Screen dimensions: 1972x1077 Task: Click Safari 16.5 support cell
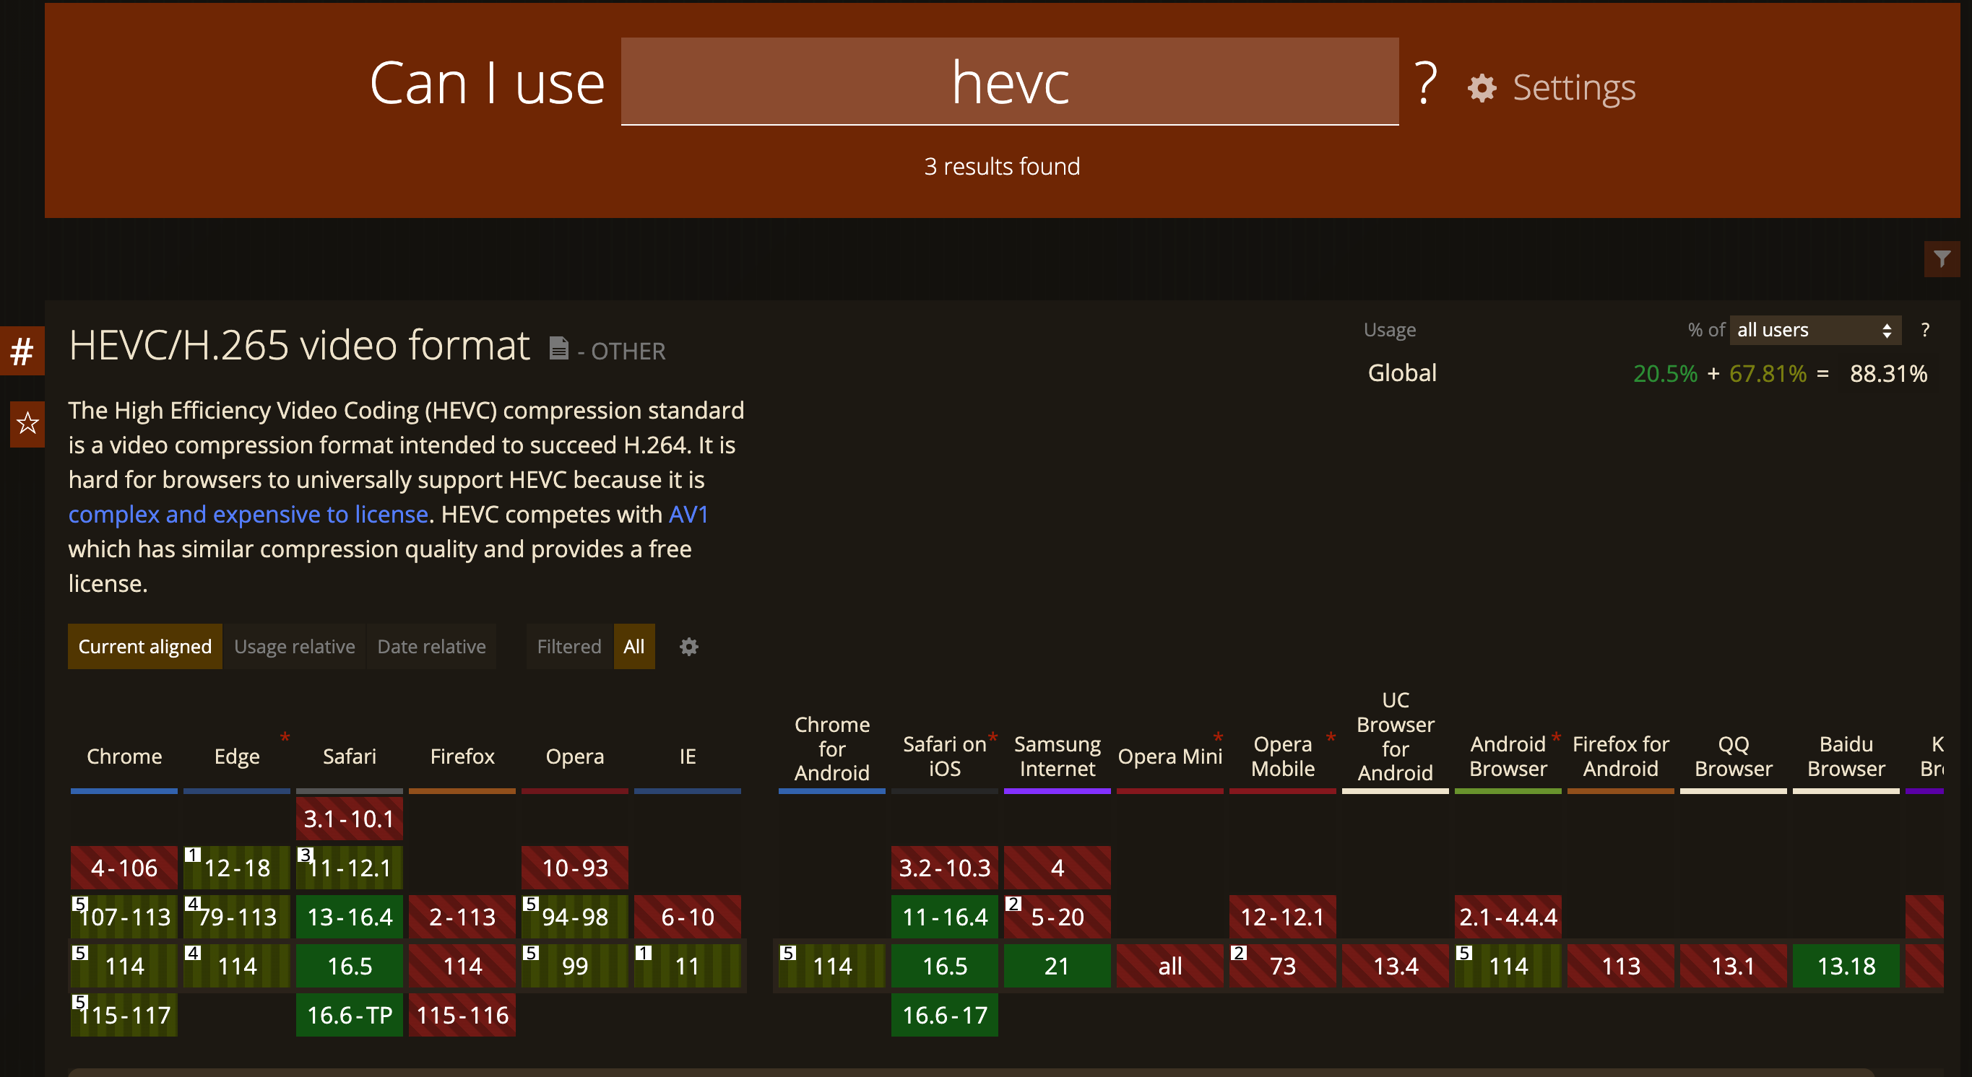point(349,965)
